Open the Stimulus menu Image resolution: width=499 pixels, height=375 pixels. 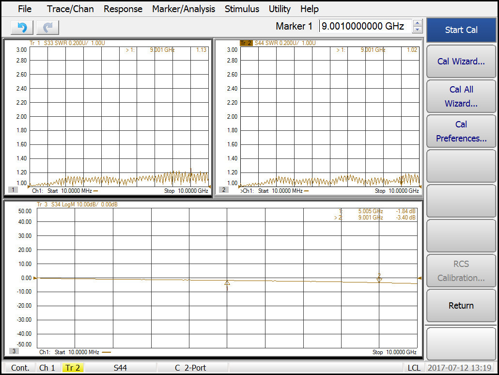pos(242,9)
